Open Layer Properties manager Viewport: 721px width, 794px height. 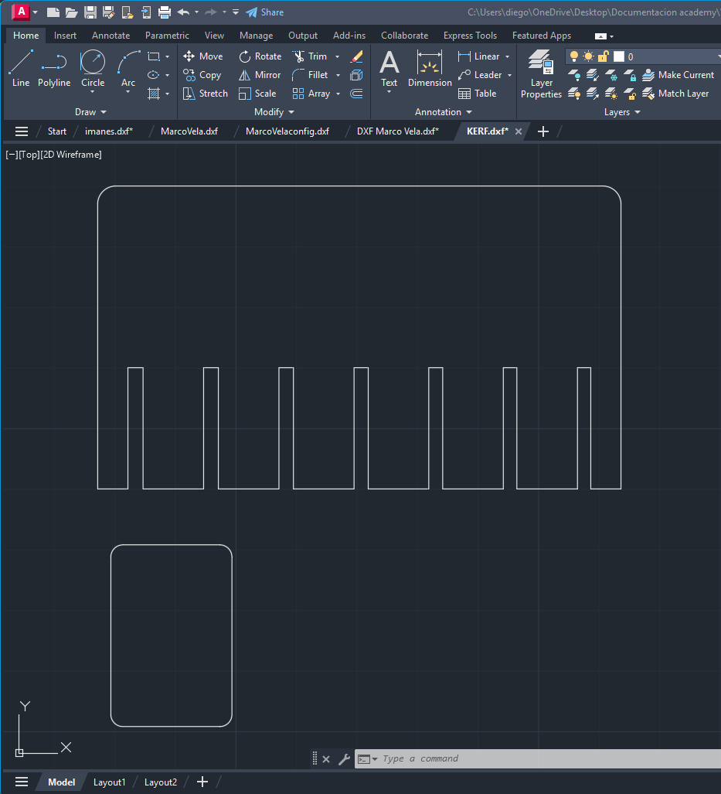coord(540,73)
